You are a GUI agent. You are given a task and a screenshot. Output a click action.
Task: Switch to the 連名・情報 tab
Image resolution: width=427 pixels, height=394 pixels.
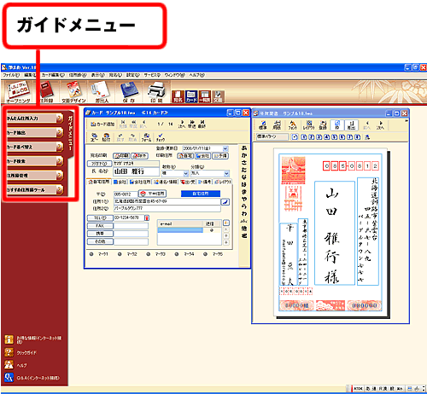click(165, 182)
